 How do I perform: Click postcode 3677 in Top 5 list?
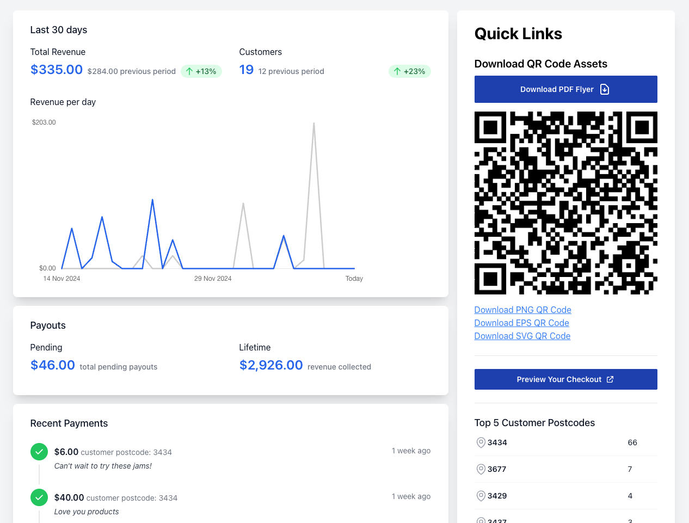[497, 469]
